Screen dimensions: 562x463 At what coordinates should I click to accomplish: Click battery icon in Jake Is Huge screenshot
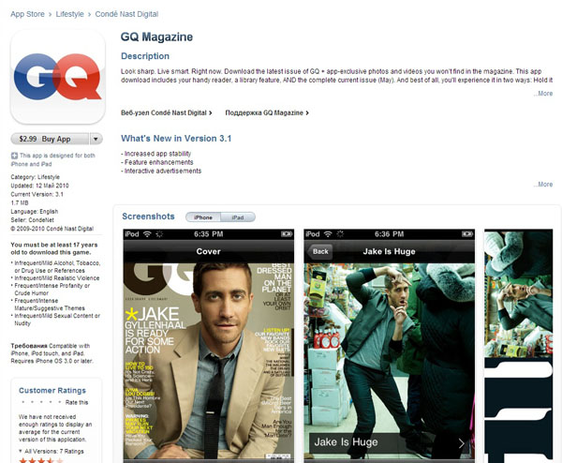pos(467,234)
